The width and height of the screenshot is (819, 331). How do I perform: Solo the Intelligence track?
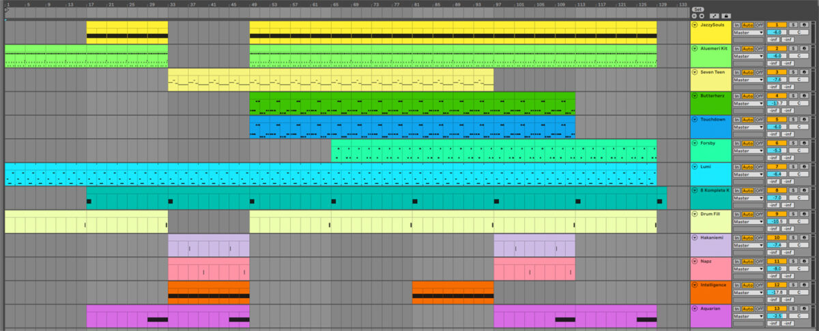click(x=793, y=285)
